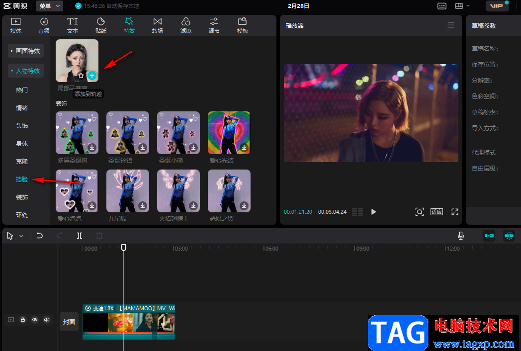Download the 爱心泡泡 effect
The width and height of the screenshot is (521, 351).
coord(92,205)
